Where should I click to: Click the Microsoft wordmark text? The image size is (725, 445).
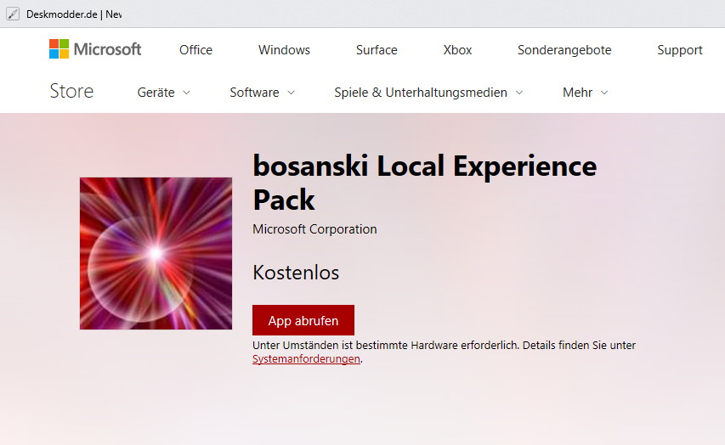coord(107,49)
